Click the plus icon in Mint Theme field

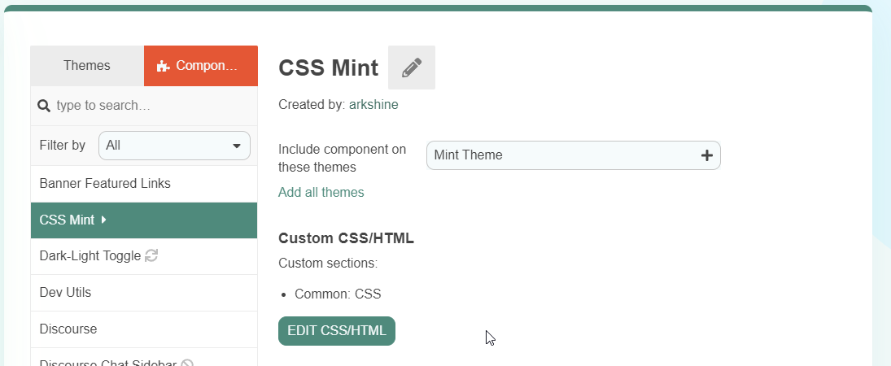tap(706, 155)
